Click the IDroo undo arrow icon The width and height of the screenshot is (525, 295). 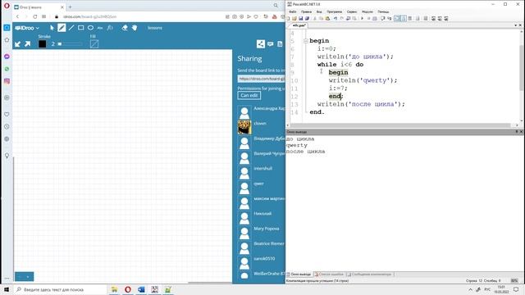(18, 43)
